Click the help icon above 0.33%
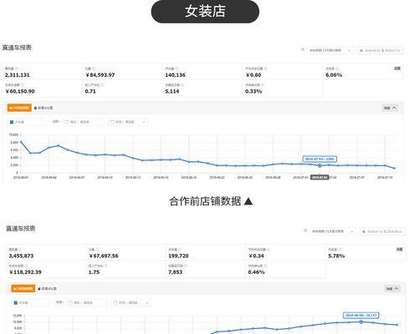This screenshot has height=334, width=410. (263, 84)
